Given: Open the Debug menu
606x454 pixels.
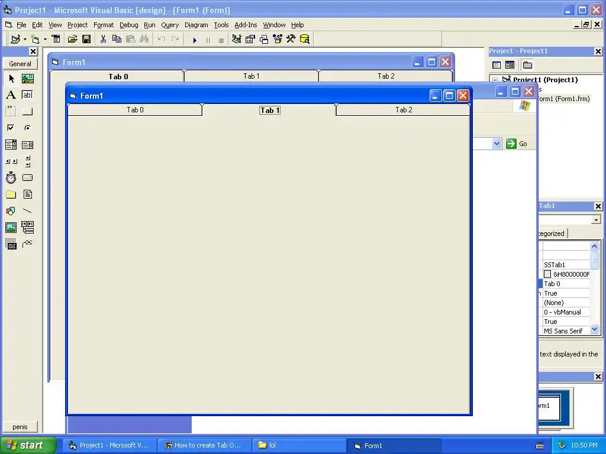Looking at the screenshot, I should point(128,25).
